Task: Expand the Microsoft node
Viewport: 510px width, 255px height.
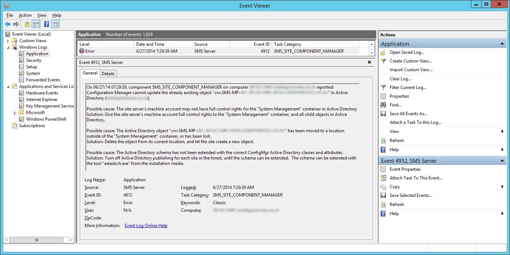Action: [15, 113]
